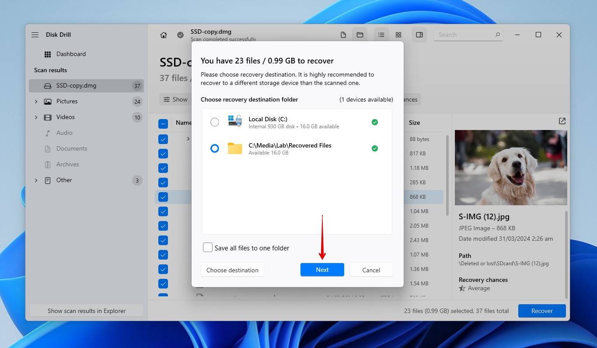Select grid thumbnails view icon
This screenshot has width=597, height=348.
pyautogui.click(x=398, y=35)
